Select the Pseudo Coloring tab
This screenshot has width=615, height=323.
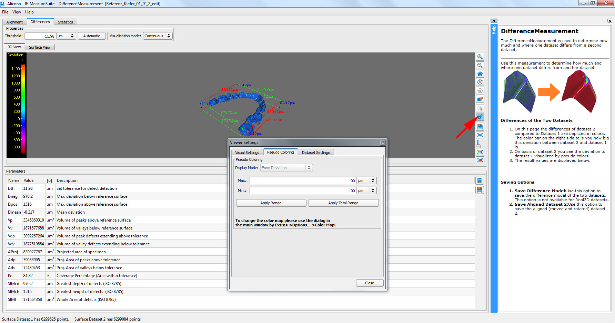(281, 152)
